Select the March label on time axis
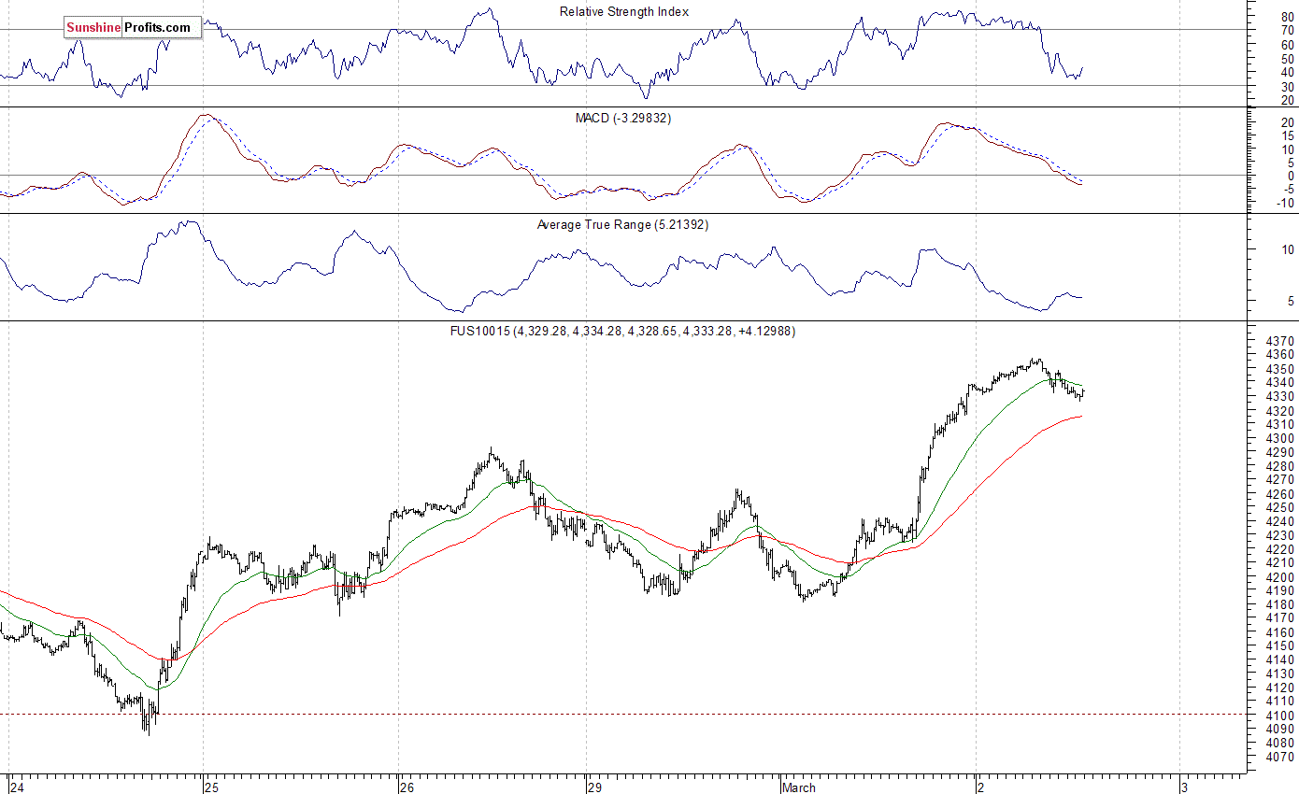 [798, 787]
